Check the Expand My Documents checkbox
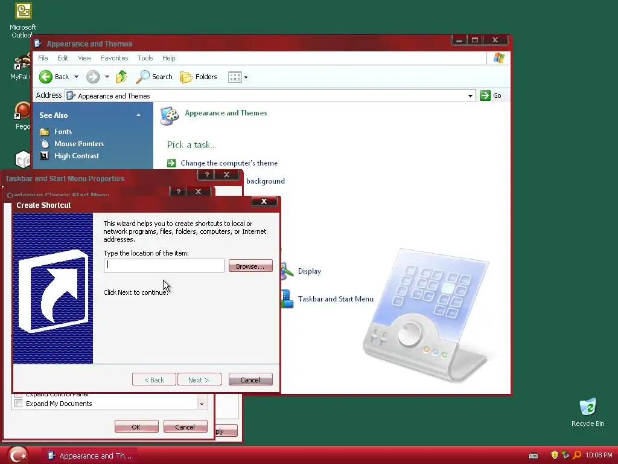618x464 pixels. click(x=19, y=404)
